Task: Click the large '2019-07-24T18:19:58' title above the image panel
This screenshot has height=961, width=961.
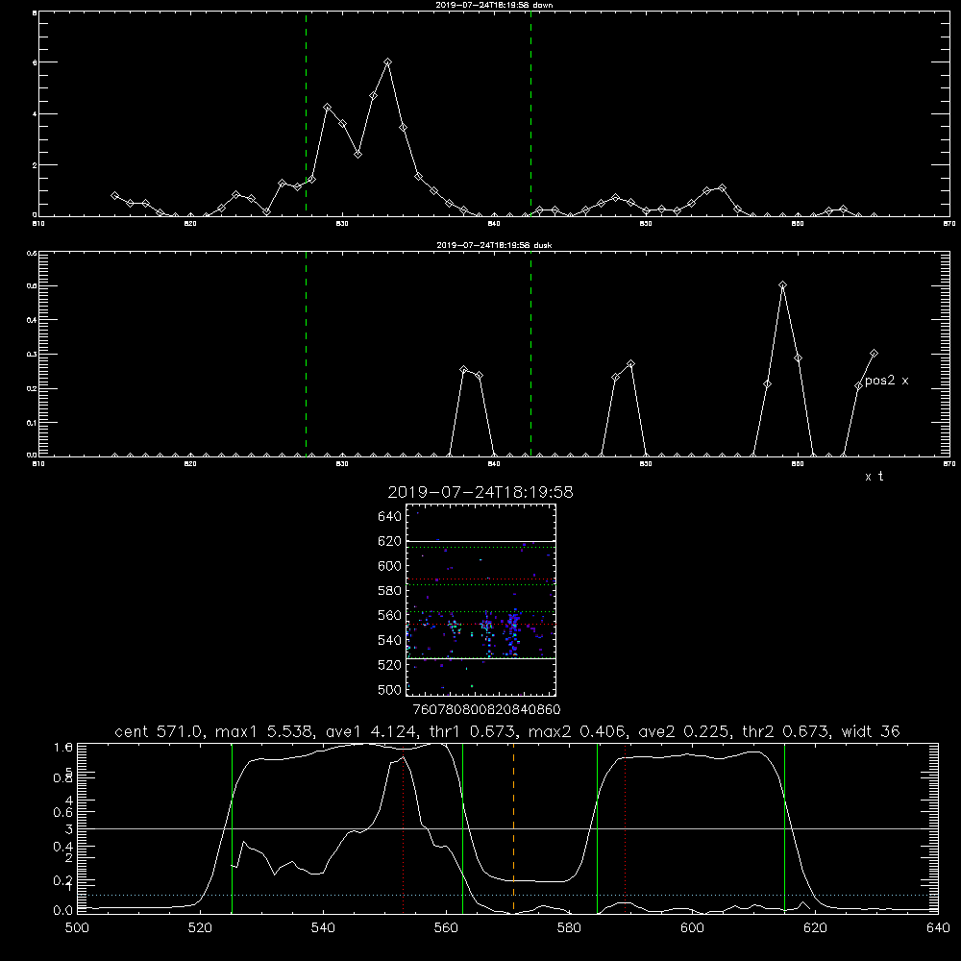Action: (x=480, y=492)
